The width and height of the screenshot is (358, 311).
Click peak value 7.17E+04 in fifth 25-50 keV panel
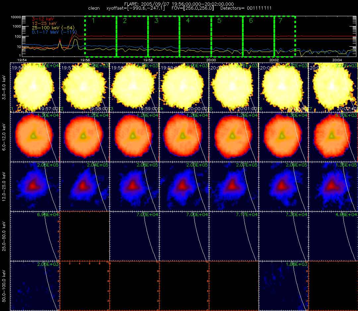click(x=247, y=215)
